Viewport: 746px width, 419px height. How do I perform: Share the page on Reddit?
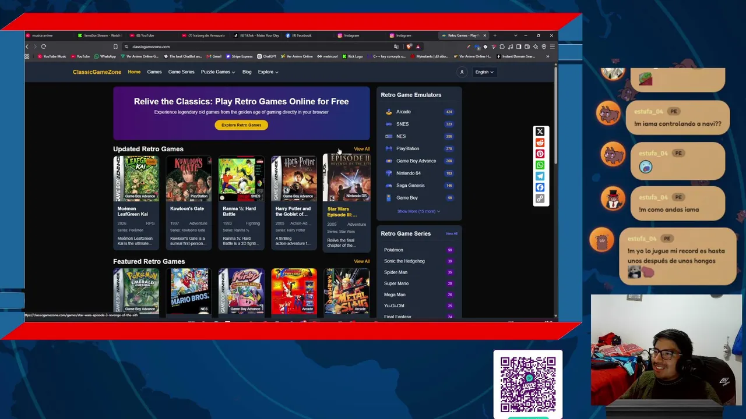pyautogui.click(x=540, y=143)
